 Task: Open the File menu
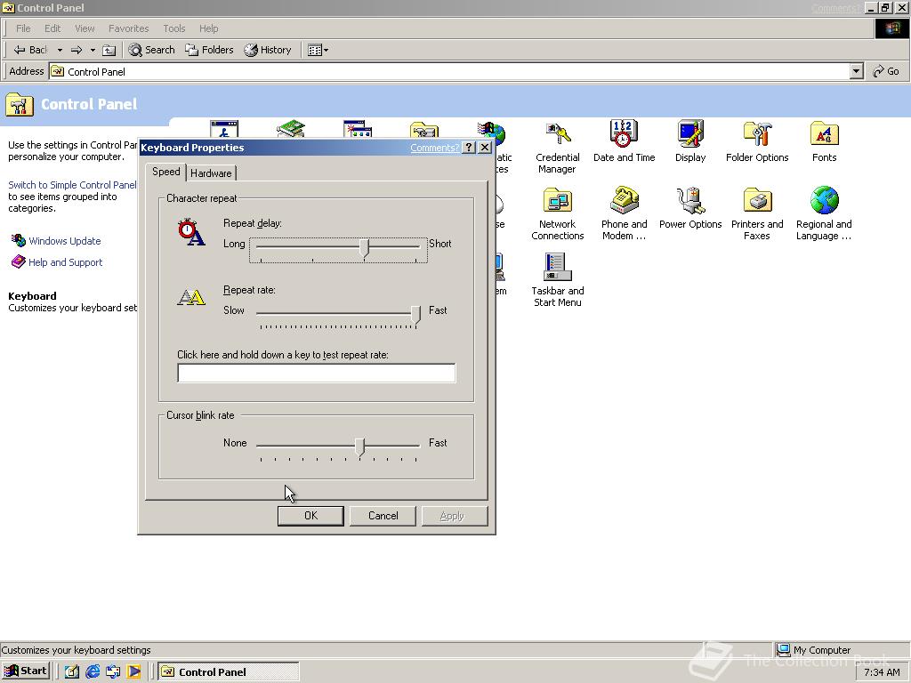(23, 28)
